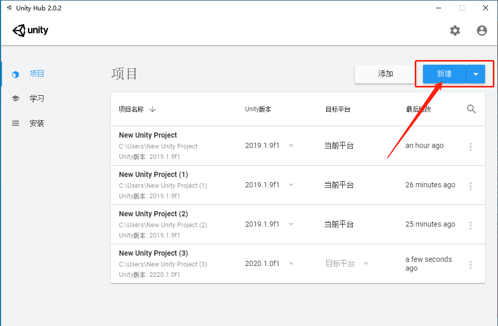The height and width of the screenshot is (326, 498).
Task: Click the 目标平台 column header
Action: coord(338,109)
